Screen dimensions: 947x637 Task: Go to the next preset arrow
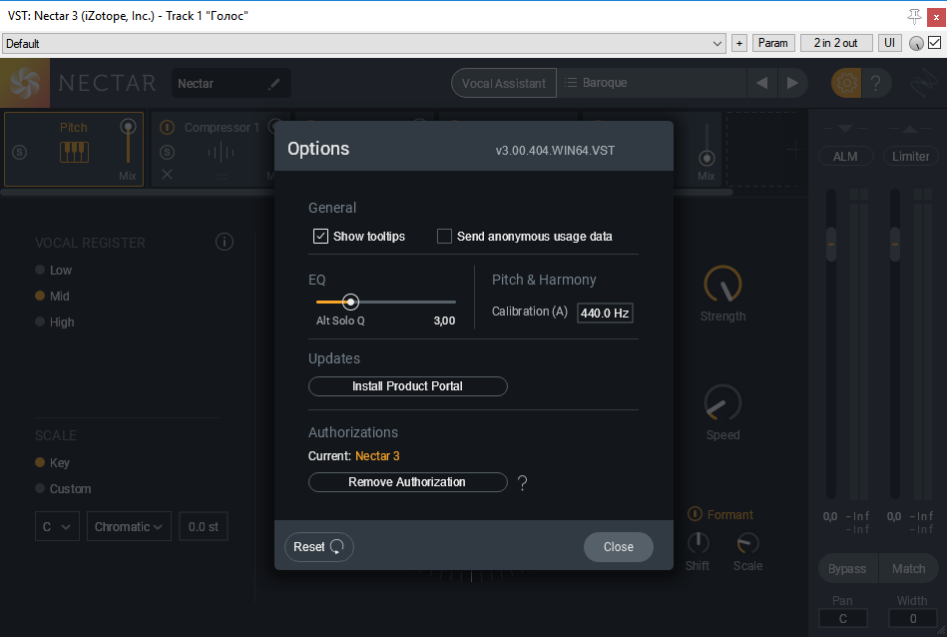(792, 83)
